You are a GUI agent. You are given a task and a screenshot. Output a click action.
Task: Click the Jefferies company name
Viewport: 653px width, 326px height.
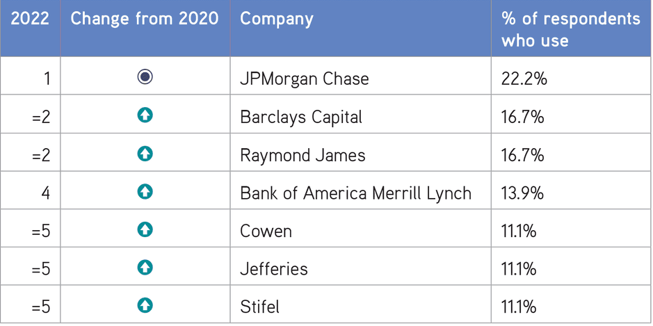(x=273, y=268)
